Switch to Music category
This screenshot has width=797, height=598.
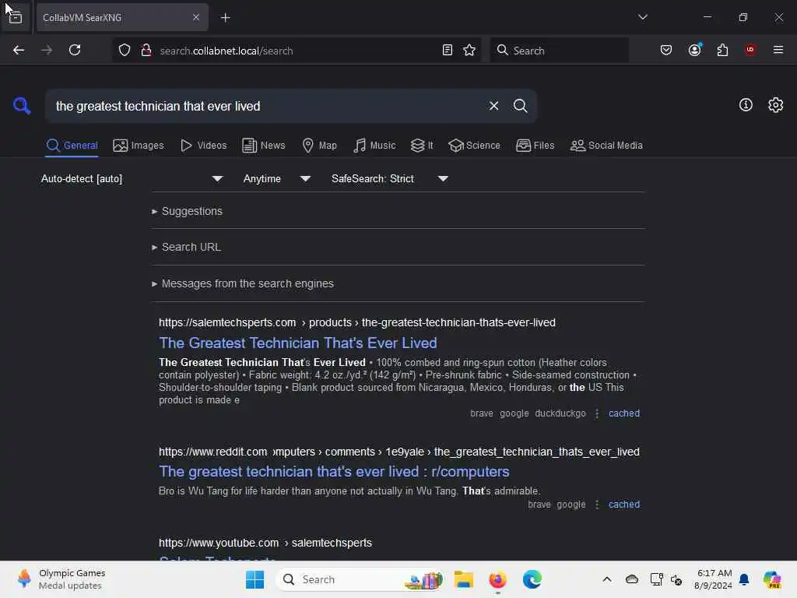(374, 146)
